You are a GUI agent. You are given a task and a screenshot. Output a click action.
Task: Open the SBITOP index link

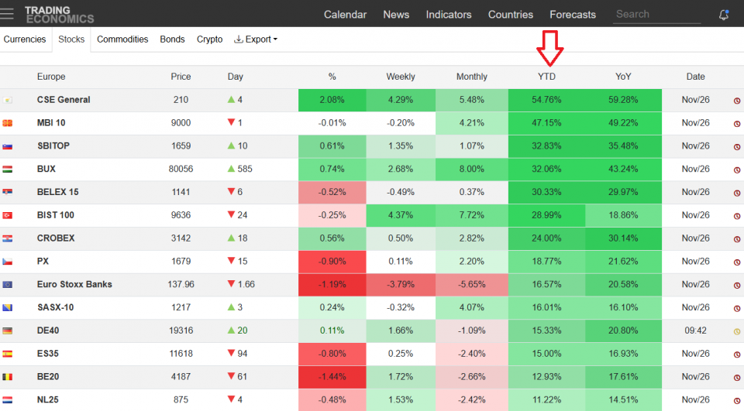53,146
